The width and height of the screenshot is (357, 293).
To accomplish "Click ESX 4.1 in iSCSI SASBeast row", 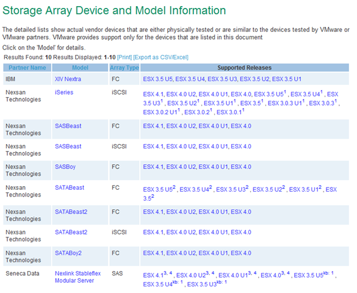I will (x=153, y=146).
